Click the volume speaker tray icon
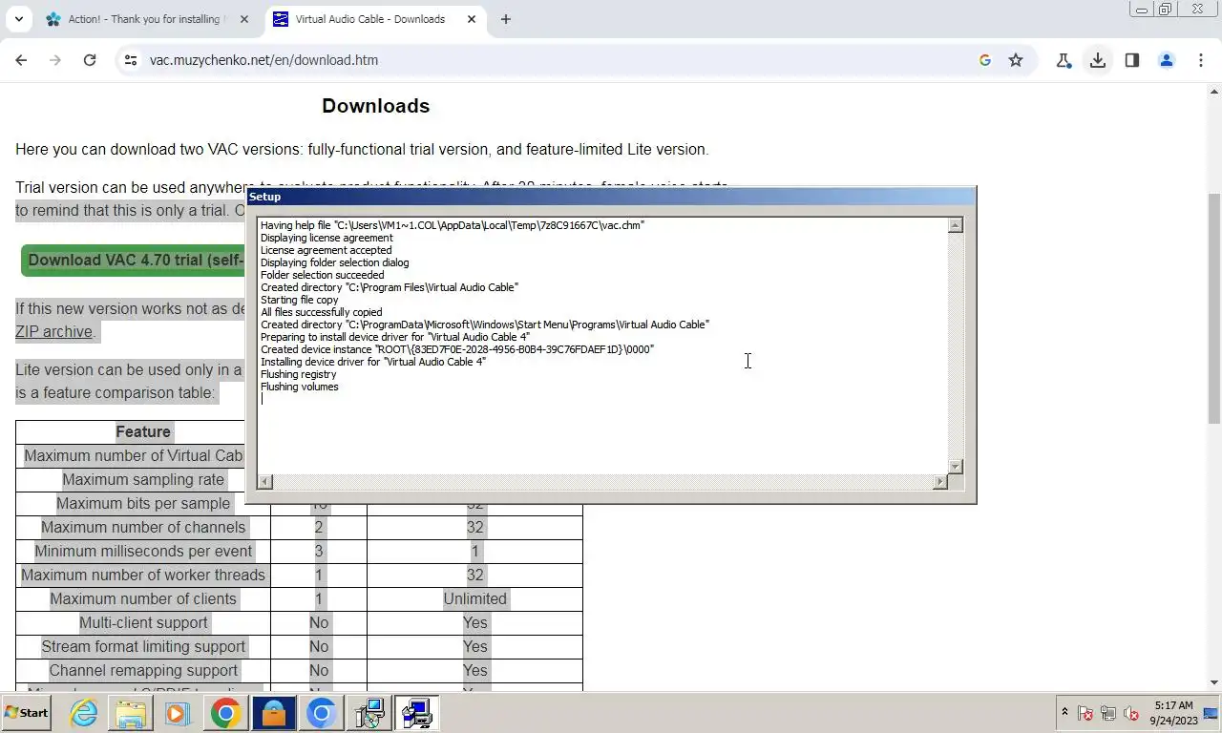 [1131, 713]
